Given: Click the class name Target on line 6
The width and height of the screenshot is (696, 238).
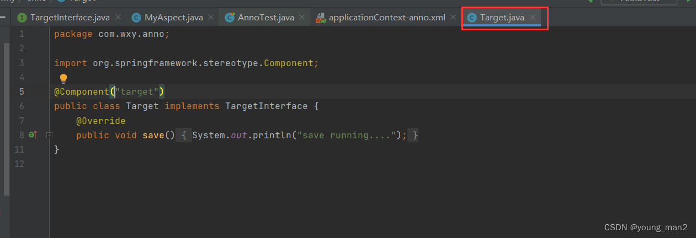Looking at the screenshot, I should pyautogui.click(x=142, y=106).
